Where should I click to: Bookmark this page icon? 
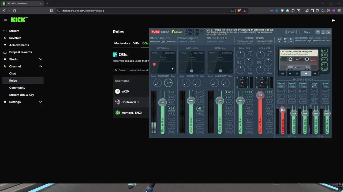click(x=51, y=11)
